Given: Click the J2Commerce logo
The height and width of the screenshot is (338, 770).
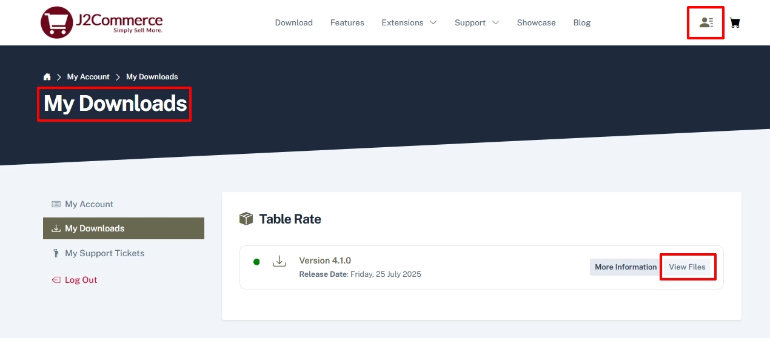Looking at the screenshot, I should point(102,22).
